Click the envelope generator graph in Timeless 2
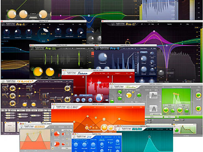Viewport: 203px width, 152px height. click(x=187, y=129)
